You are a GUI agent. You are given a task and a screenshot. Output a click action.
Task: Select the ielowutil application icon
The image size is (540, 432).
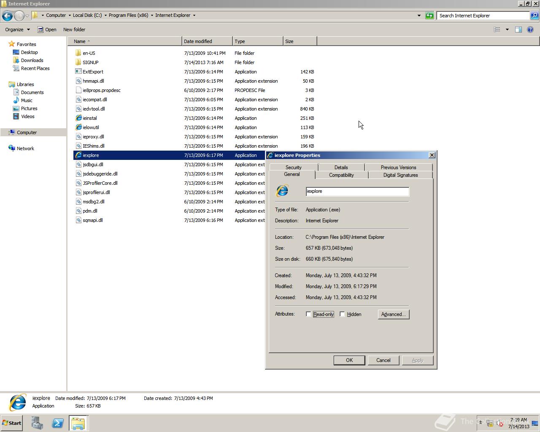pyautogui.click(x=78, y=127)
